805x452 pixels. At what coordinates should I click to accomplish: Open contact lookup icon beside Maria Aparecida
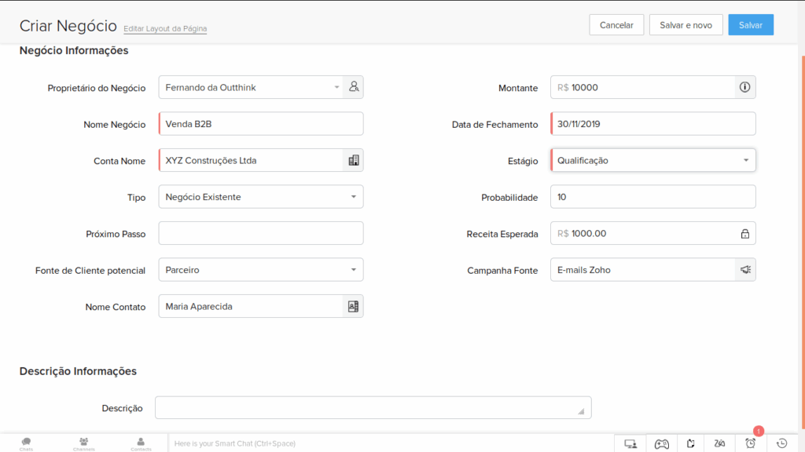click(353, 307)
